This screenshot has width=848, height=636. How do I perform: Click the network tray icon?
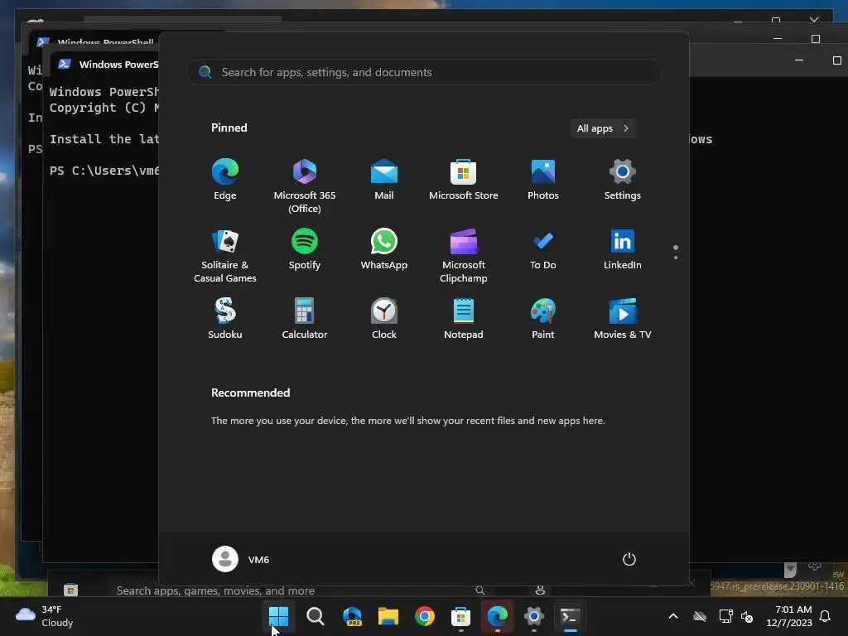[725, 616]
